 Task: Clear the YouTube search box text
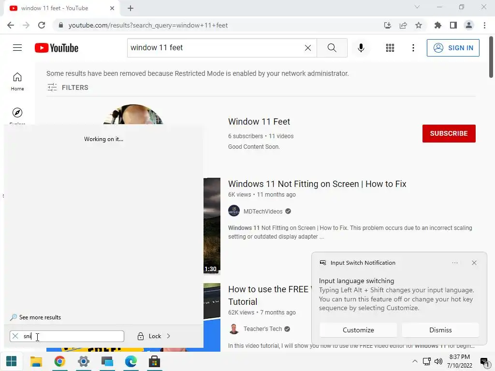pos(308,48)
